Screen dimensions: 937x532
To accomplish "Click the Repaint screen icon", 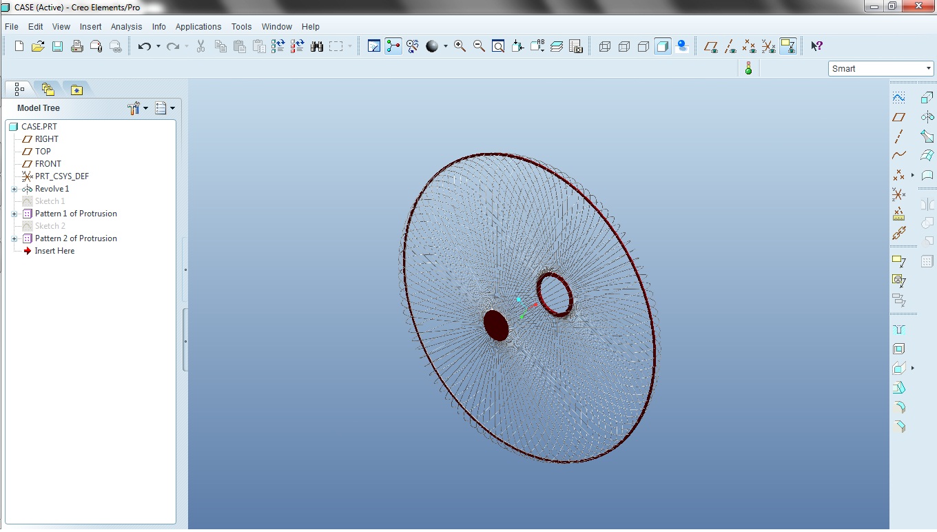I will pyautogui.click(x=374, y=46).
